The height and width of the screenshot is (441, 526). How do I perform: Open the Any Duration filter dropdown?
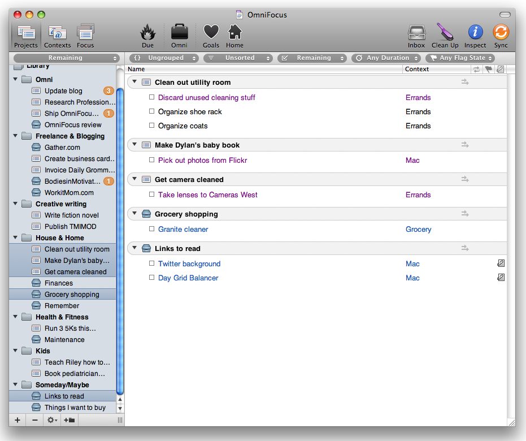click(x=386, y=58)
